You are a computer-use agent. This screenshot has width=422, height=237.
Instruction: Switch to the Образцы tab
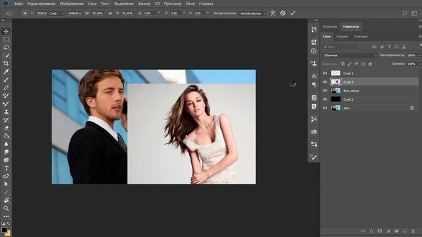[x=330, y=26]
